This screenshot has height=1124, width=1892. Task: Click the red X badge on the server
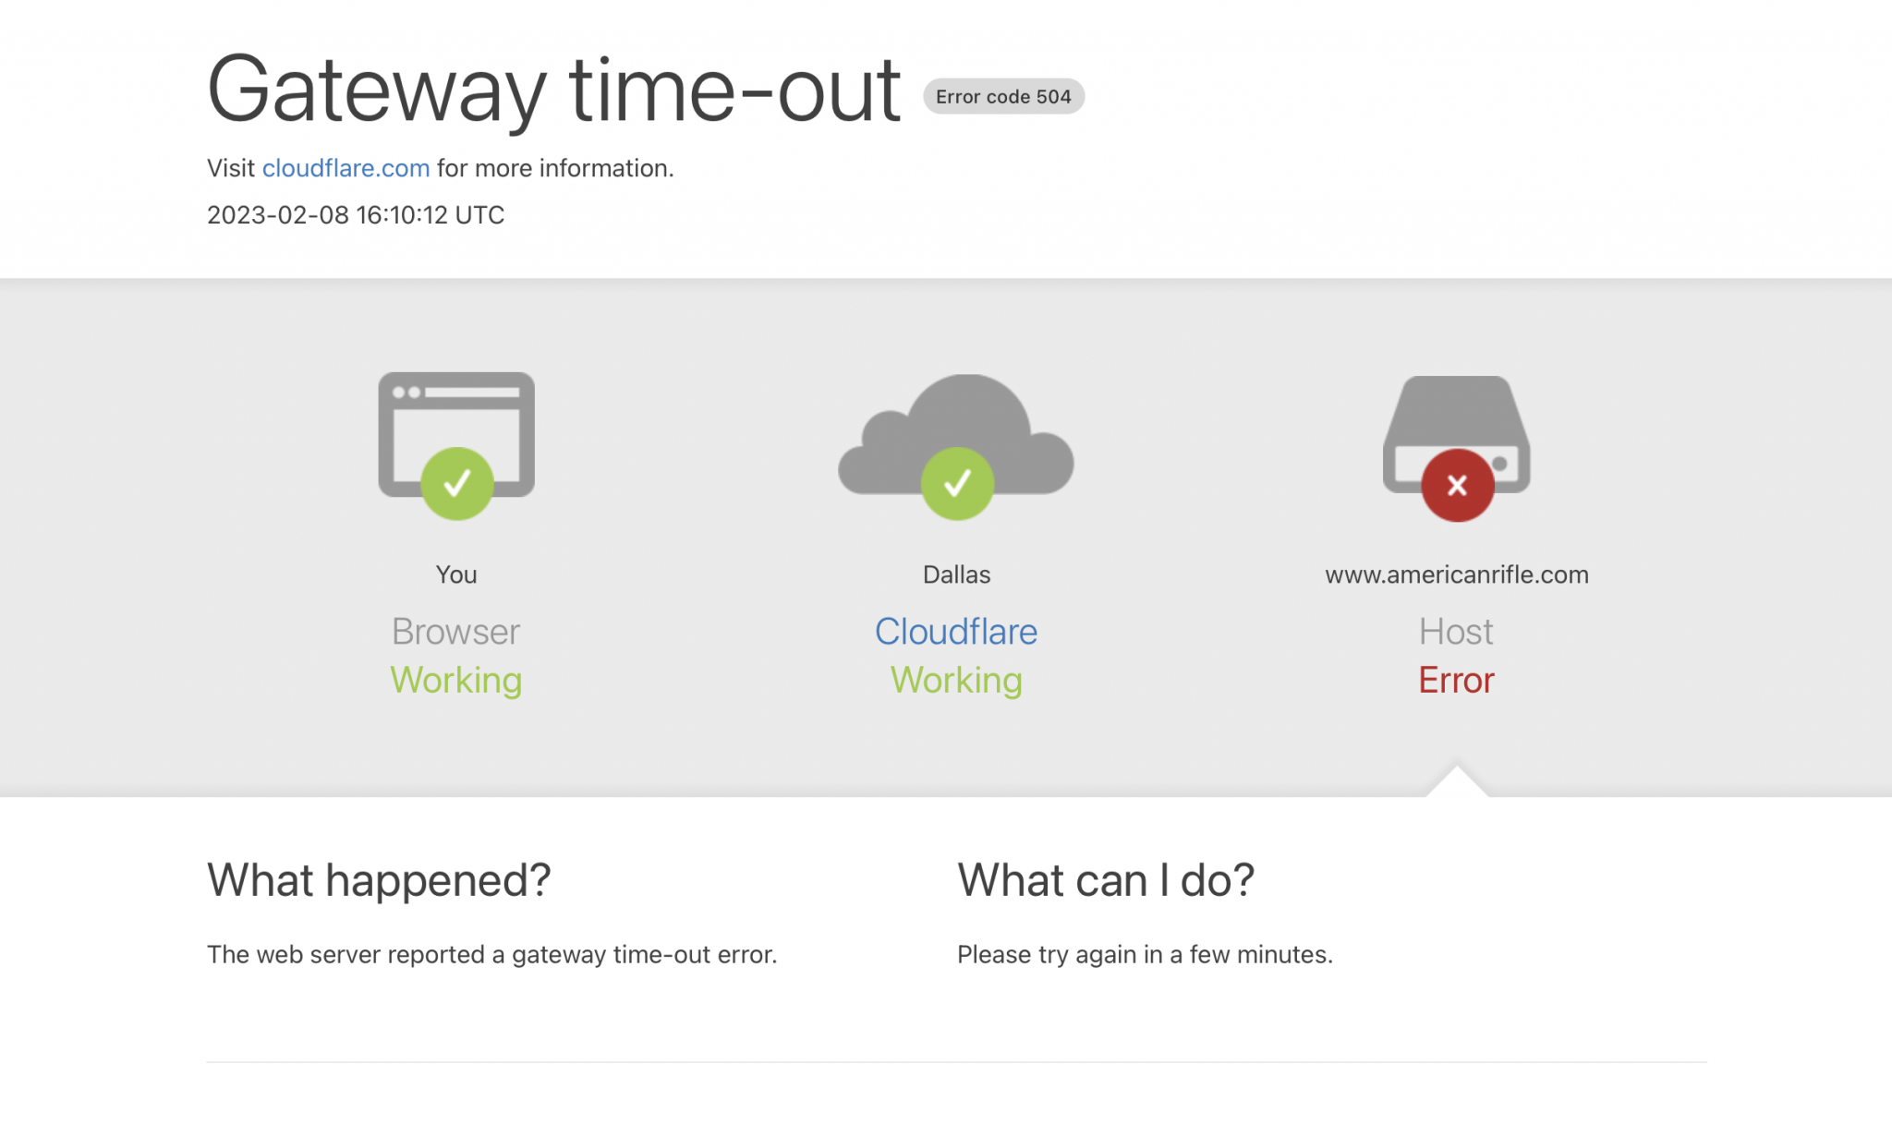(x=1458, y=485)
